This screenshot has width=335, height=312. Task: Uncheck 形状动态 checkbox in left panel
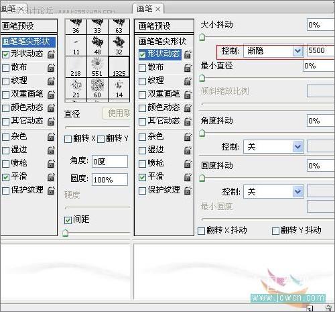point(5,54)
